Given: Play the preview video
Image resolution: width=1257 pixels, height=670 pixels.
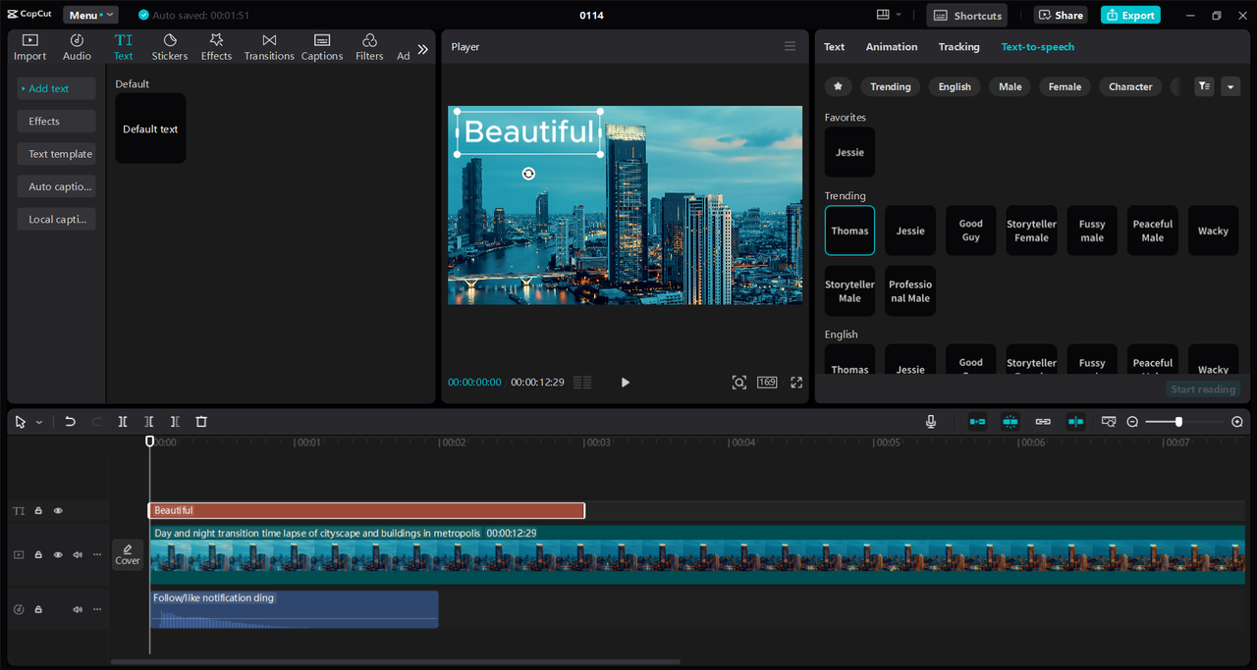Looking at the screenshot, I should pos(626,383).
